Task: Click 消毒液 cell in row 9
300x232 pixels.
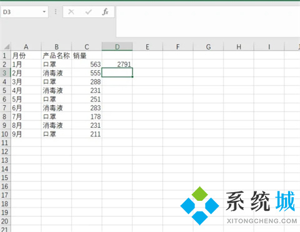Action: 56,125
